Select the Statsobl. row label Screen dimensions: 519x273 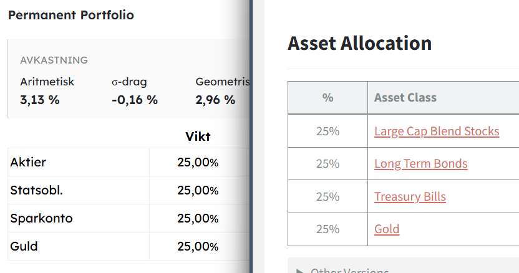click(x=36, y=190)
